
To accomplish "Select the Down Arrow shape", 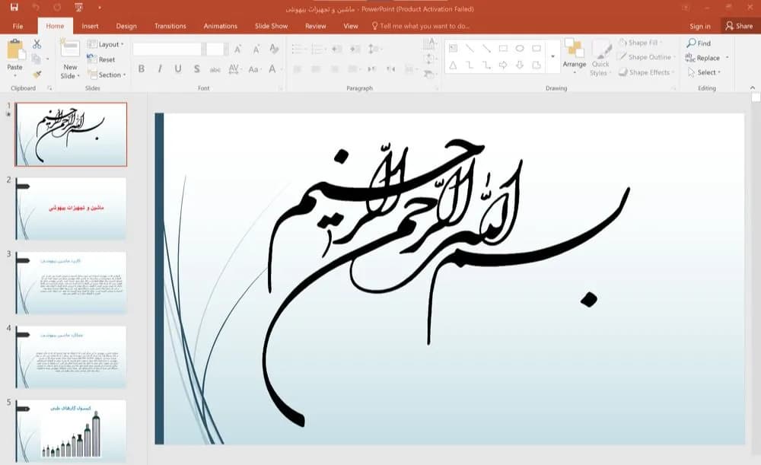I will (520, 65).
